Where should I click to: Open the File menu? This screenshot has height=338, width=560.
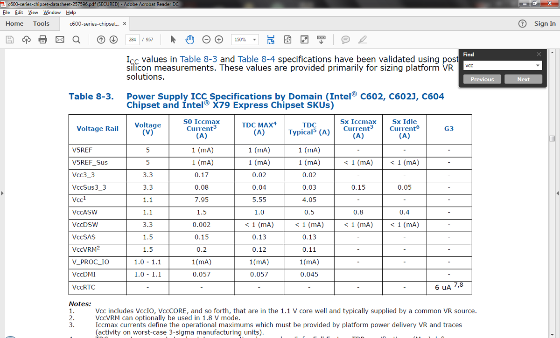(x=7, y=13)
